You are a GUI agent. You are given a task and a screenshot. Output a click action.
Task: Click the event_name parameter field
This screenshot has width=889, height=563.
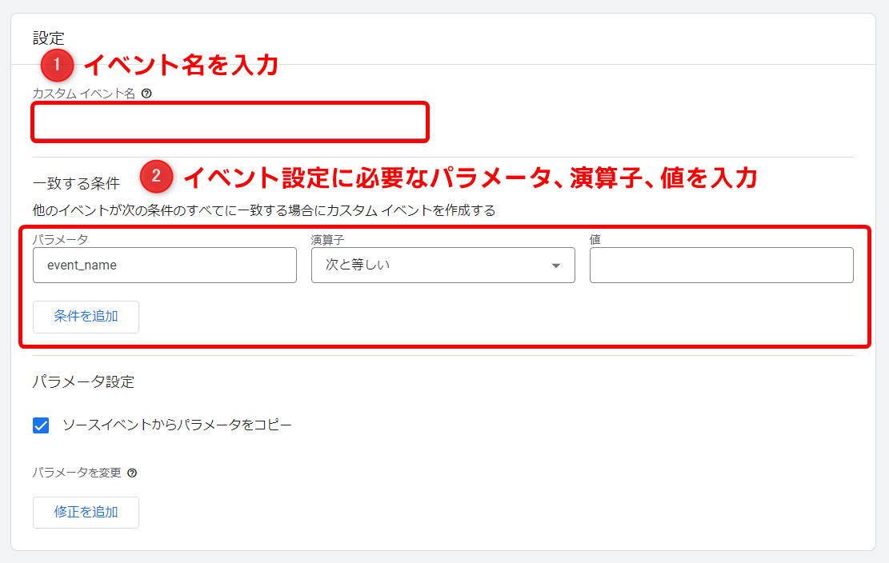pyautogui.click(x=164, y=265)
